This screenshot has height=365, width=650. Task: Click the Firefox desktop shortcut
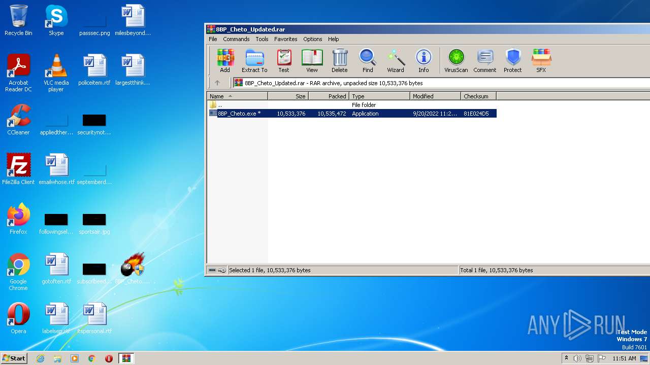[18, 219]
